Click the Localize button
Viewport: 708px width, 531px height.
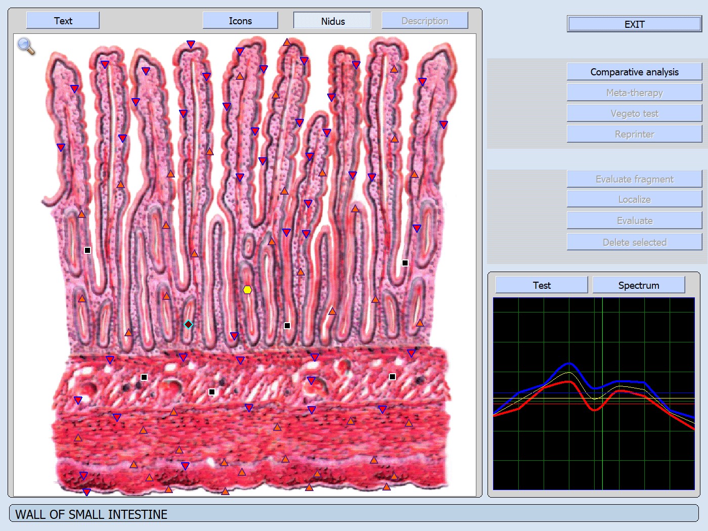(x=634, y=199)
